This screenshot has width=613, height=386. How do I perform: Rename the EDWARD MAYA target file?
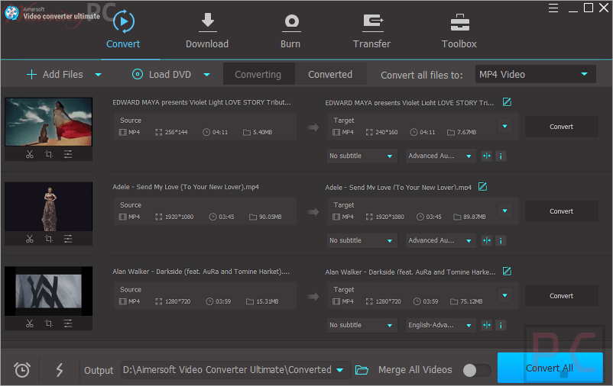point(507,102)
